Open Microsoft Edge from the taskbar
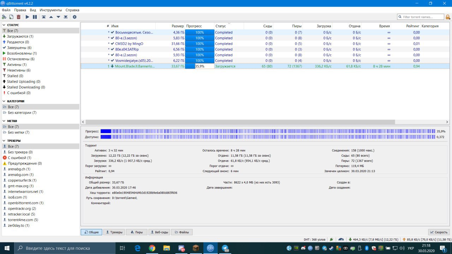The image size is (452, 254). point(138,248)
